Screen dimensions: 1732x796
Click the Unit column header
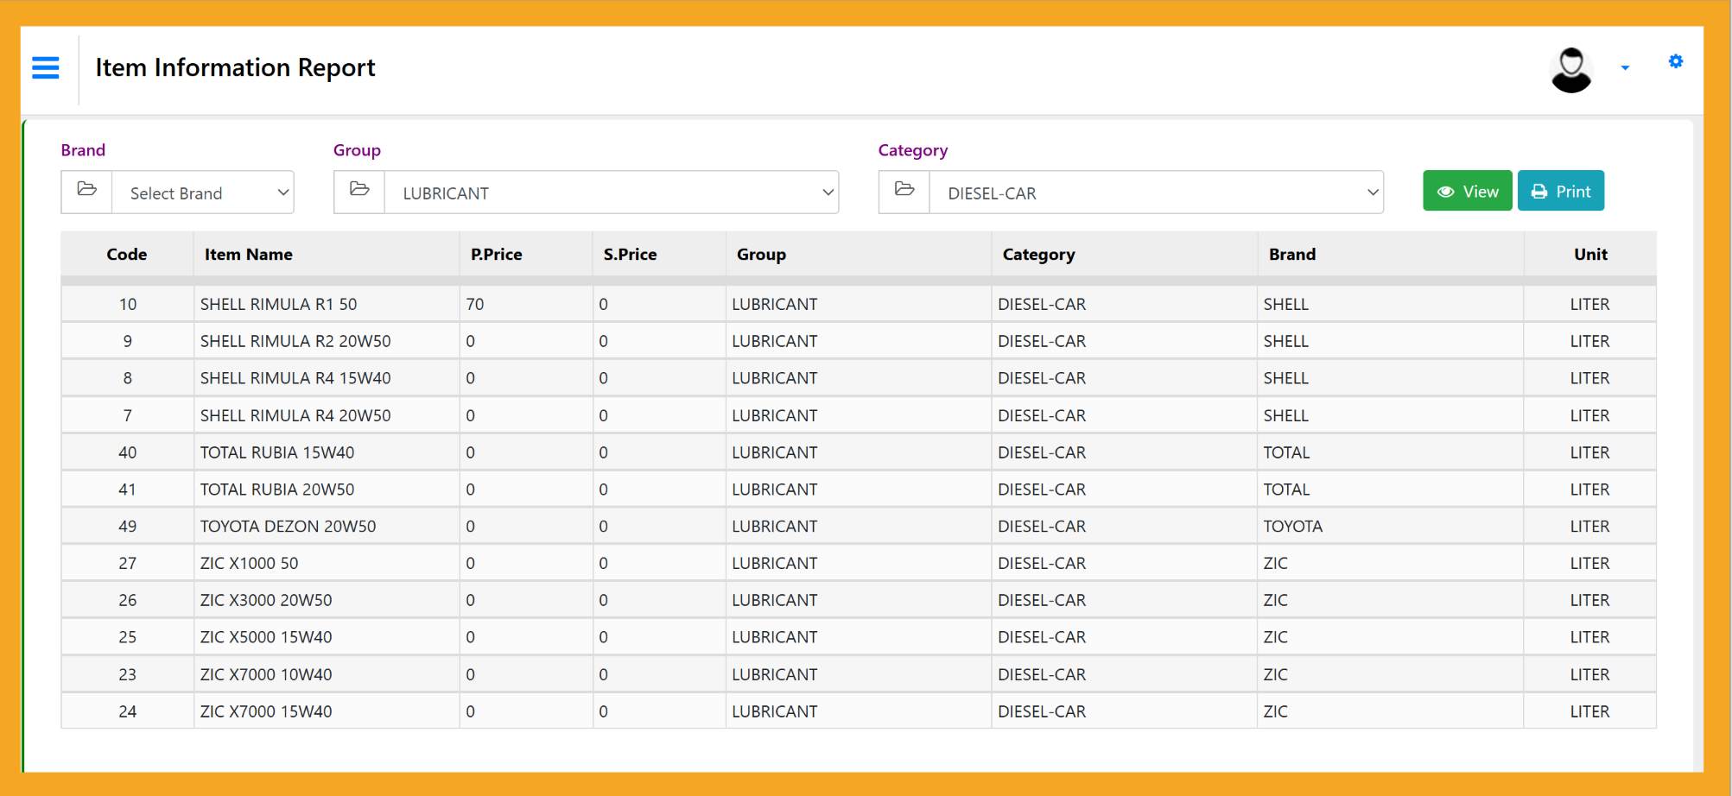coord(1589,255)
